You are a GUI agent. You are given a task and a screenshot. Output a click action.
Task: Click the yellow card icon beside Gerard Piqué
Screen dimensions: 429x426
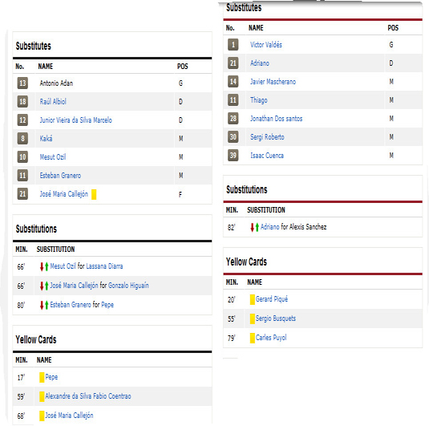[253, 299]
